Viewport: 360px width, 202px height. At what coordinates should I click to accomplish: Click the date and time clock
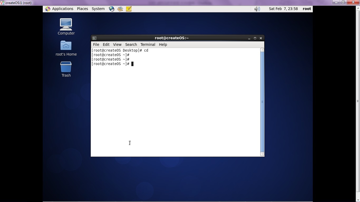pos(283,9)
